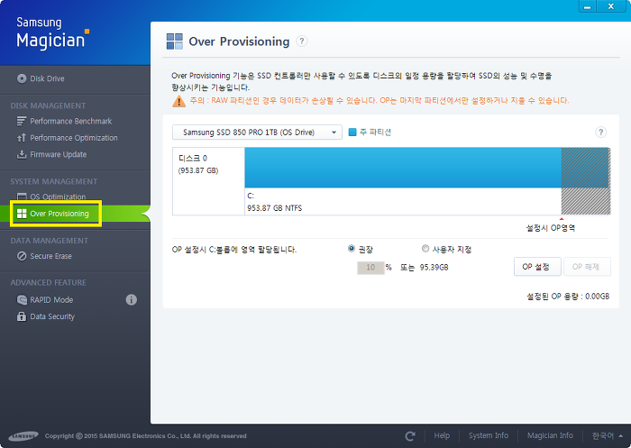Screen dimensions: 631x448
Task: Select the C: partition blue bar
Action: pyautogui.click(x=403, y=168)
